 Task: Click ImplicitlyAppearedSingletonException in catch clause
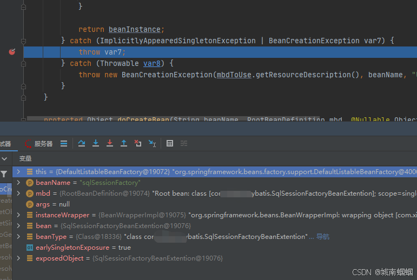click(x=177, y=41)
